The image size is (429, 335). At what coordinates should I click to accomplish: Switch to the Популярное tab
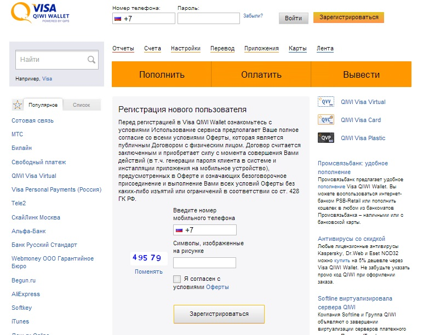coord(43,105)
